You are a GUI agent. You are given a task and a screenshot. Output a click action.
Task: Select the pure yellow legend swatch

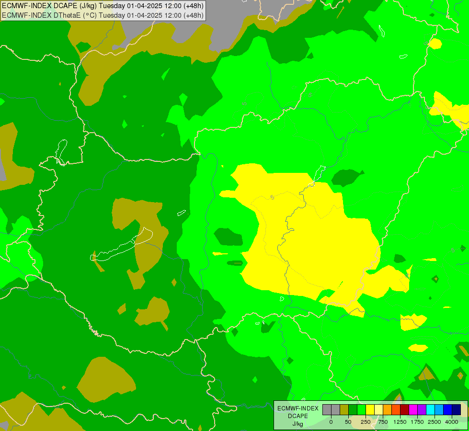pyautogui.click(x=370, y=410)
